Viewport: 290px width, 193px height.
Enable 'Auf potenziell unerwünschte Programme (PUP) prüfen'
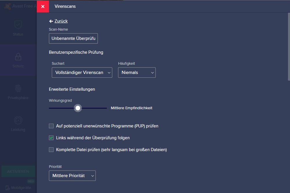(51, 126)
